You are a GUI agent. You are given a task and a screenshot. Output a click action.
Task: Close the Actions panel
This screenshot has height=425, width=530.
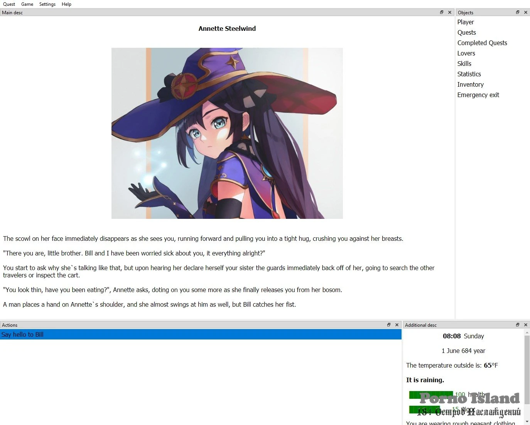[397, 325]
